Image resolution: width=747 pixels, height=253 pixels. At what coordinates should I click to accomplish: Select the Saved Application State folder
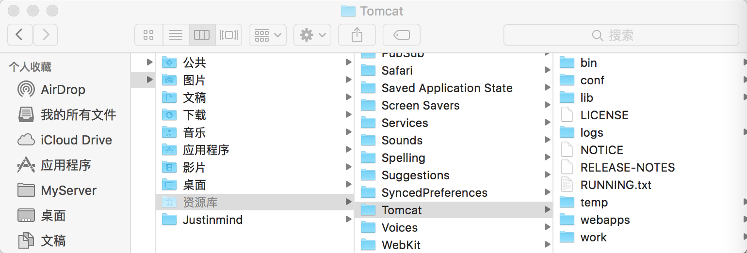pyautogui.click(x=454, y=88)
